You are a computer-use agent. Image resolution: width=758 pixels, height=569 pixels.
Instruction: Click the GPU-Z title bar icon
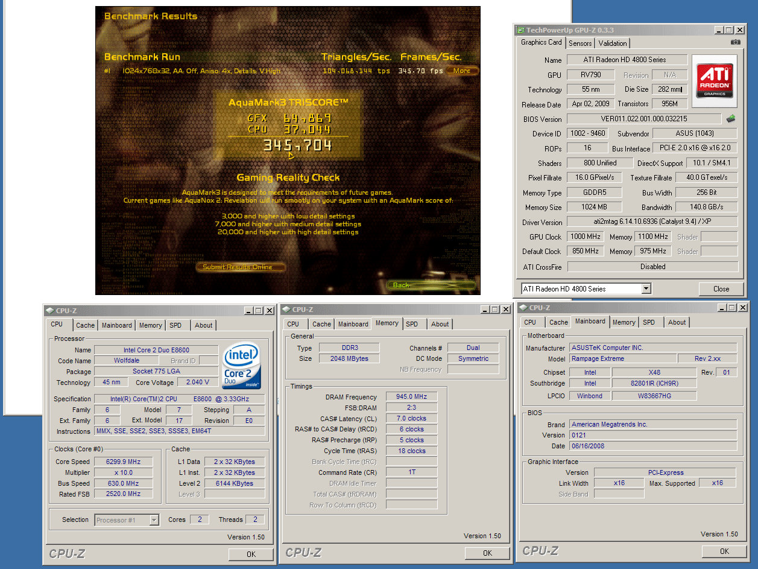[520, 30]
